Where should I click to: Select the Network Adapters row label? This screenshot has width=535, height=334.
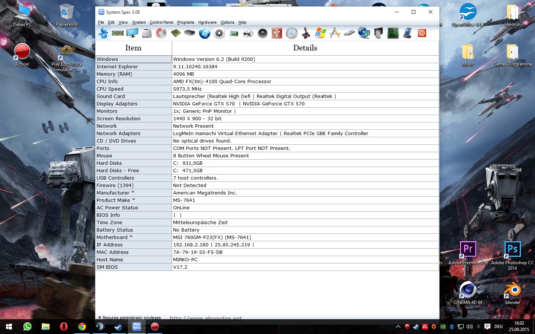tap(133, 133)
